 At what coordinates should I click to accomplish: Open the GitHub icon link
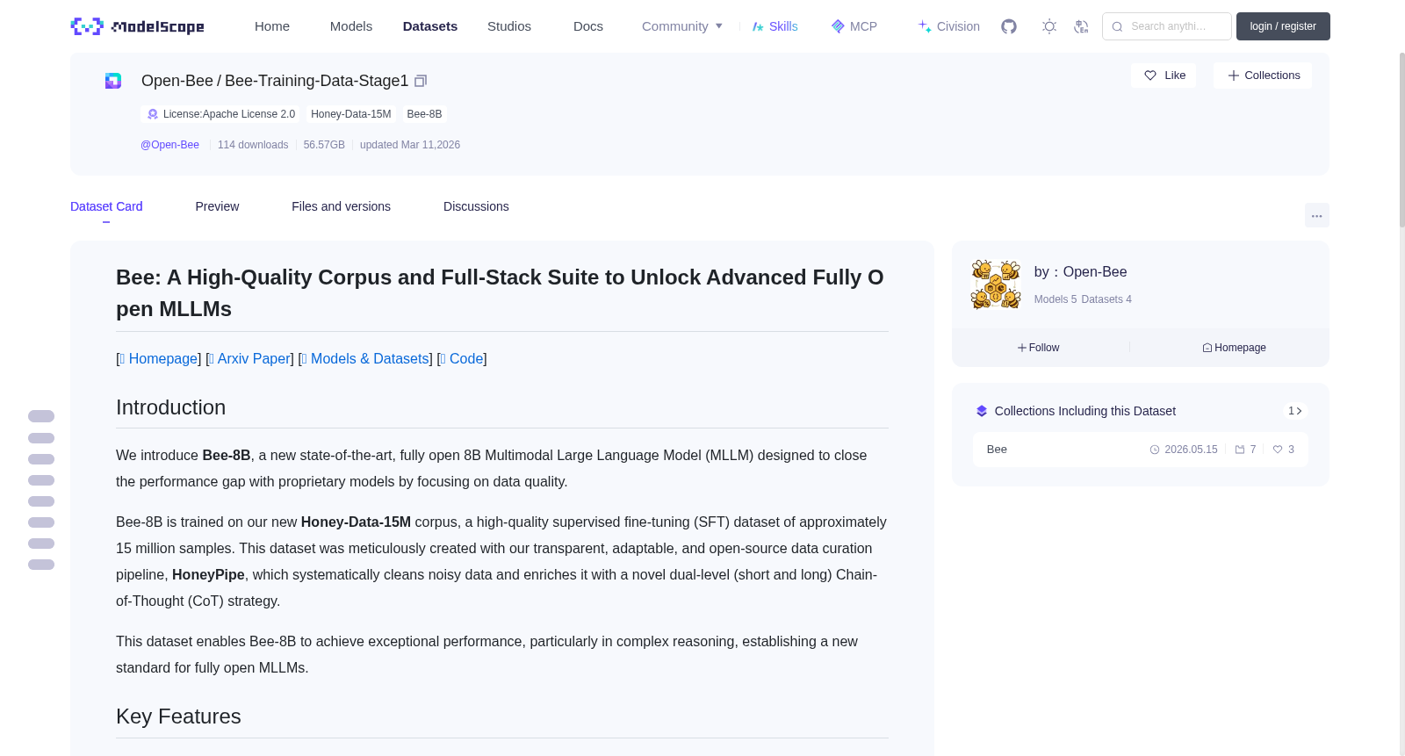tap(1009, 26)
